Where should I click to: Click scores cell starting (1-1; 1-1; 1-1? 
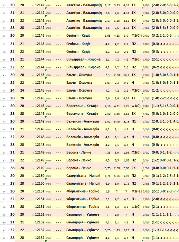[165, 214]
